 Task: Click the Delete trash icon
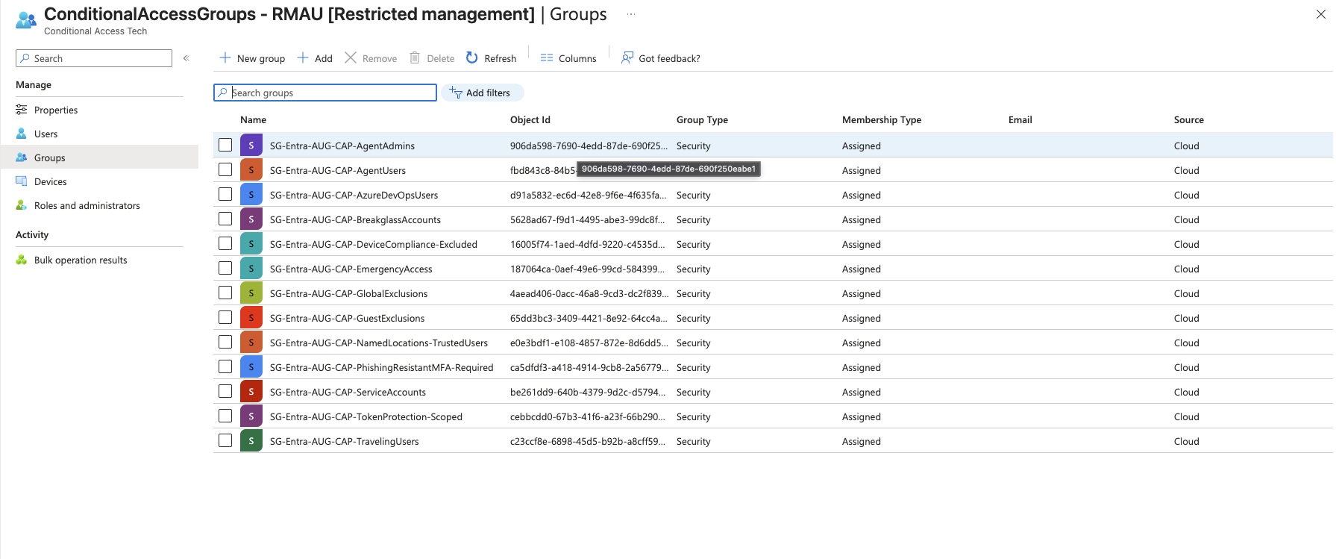(415, 57)
